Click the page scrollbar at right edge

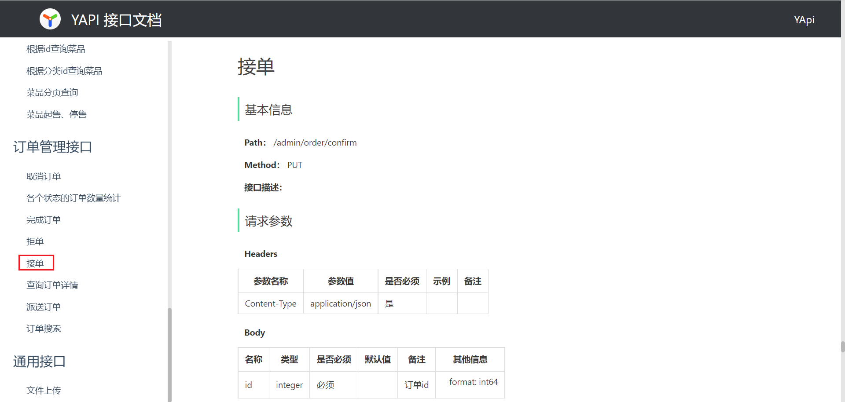[842, 347]
